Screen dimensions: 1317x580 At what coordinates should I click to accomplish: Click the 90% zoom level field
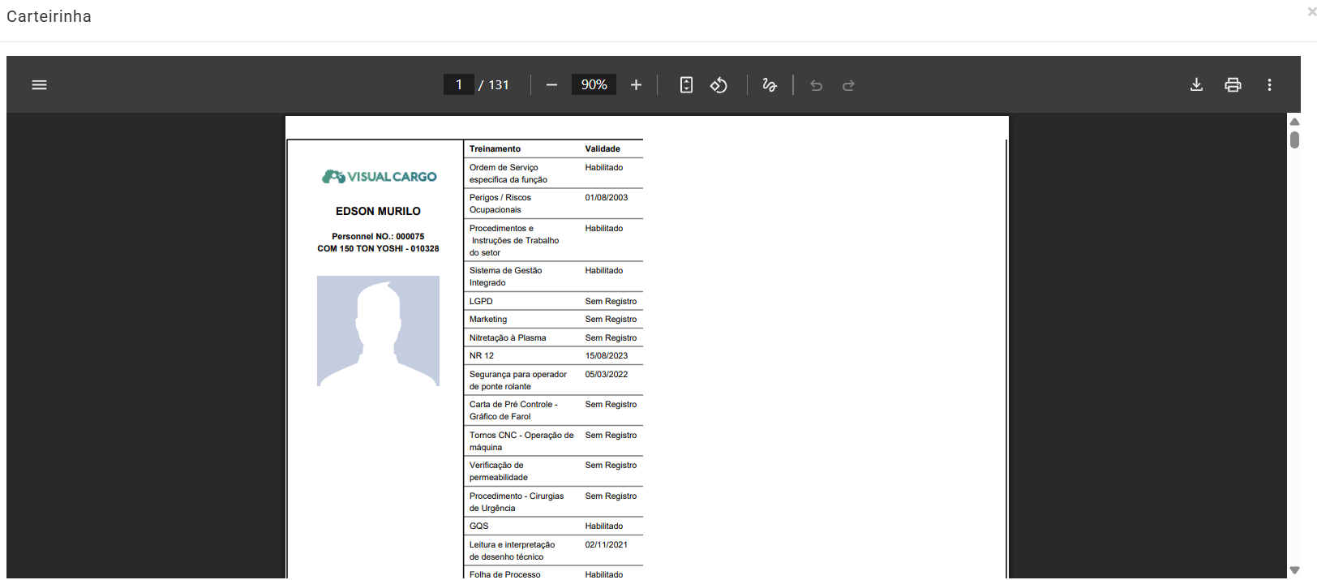tap(594, 85)
